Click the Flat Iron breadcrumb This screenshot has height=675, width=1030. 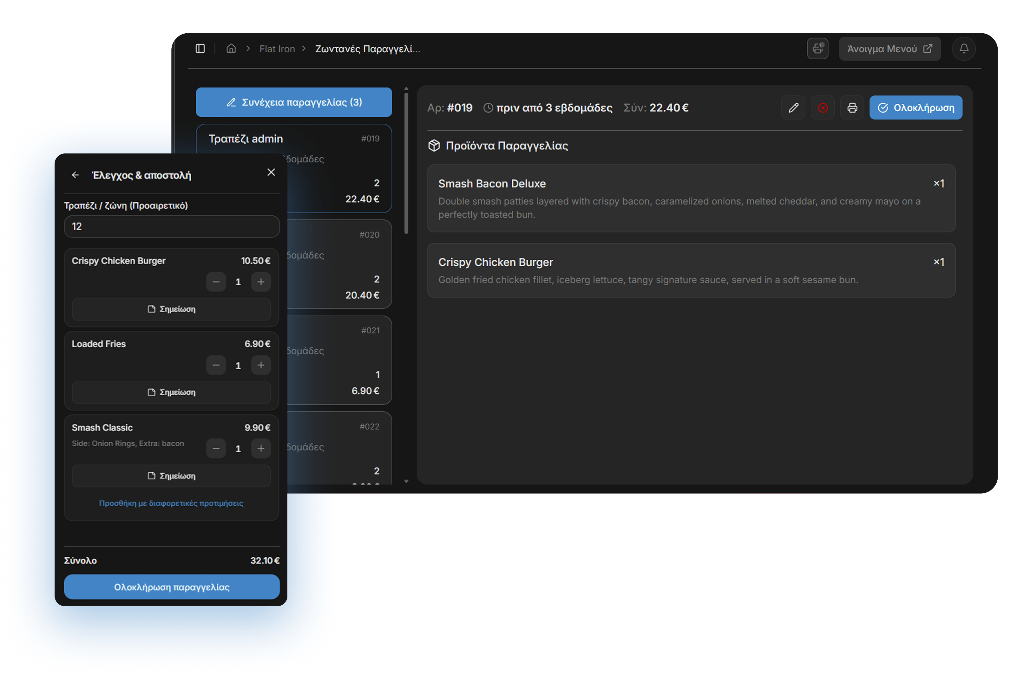pos(277,49)
